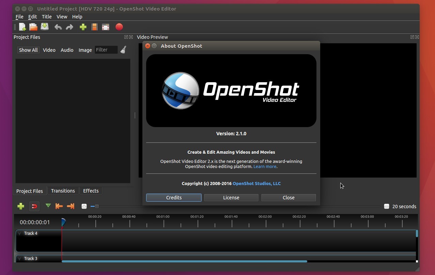Redo the last action
Image resolution: width=435 pixels, height=275 pixels.
pyautogui.click(x=69, y=27)
